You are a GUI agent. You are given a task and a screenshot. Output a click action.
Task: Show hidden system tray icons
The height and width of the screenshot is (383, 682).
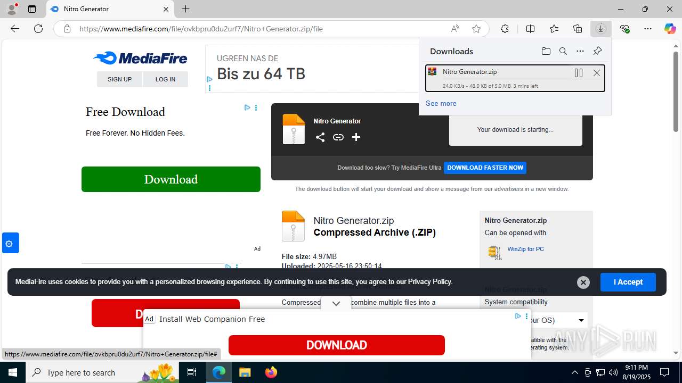(574, 372)
